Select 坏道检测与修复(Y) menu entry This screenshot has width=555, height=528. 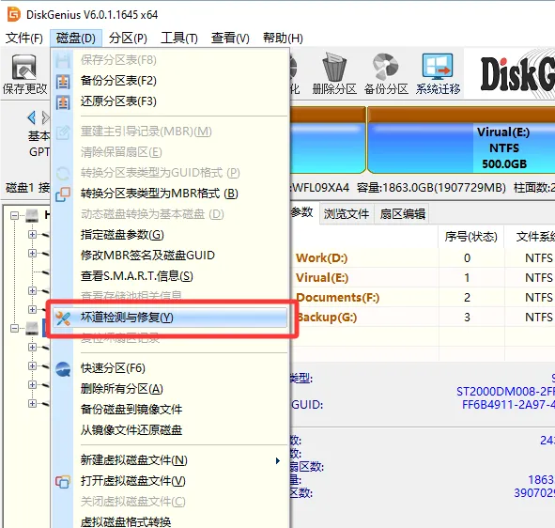coord(170,318)
